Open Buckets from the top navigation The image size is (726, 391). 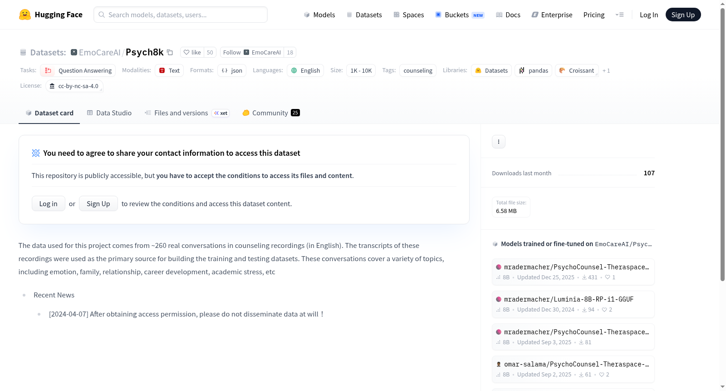coord(460,15)
